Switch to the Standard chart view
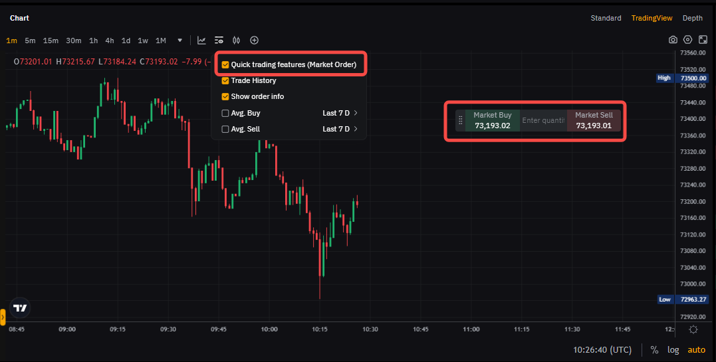716x362 pixels. tap(606, 18)
